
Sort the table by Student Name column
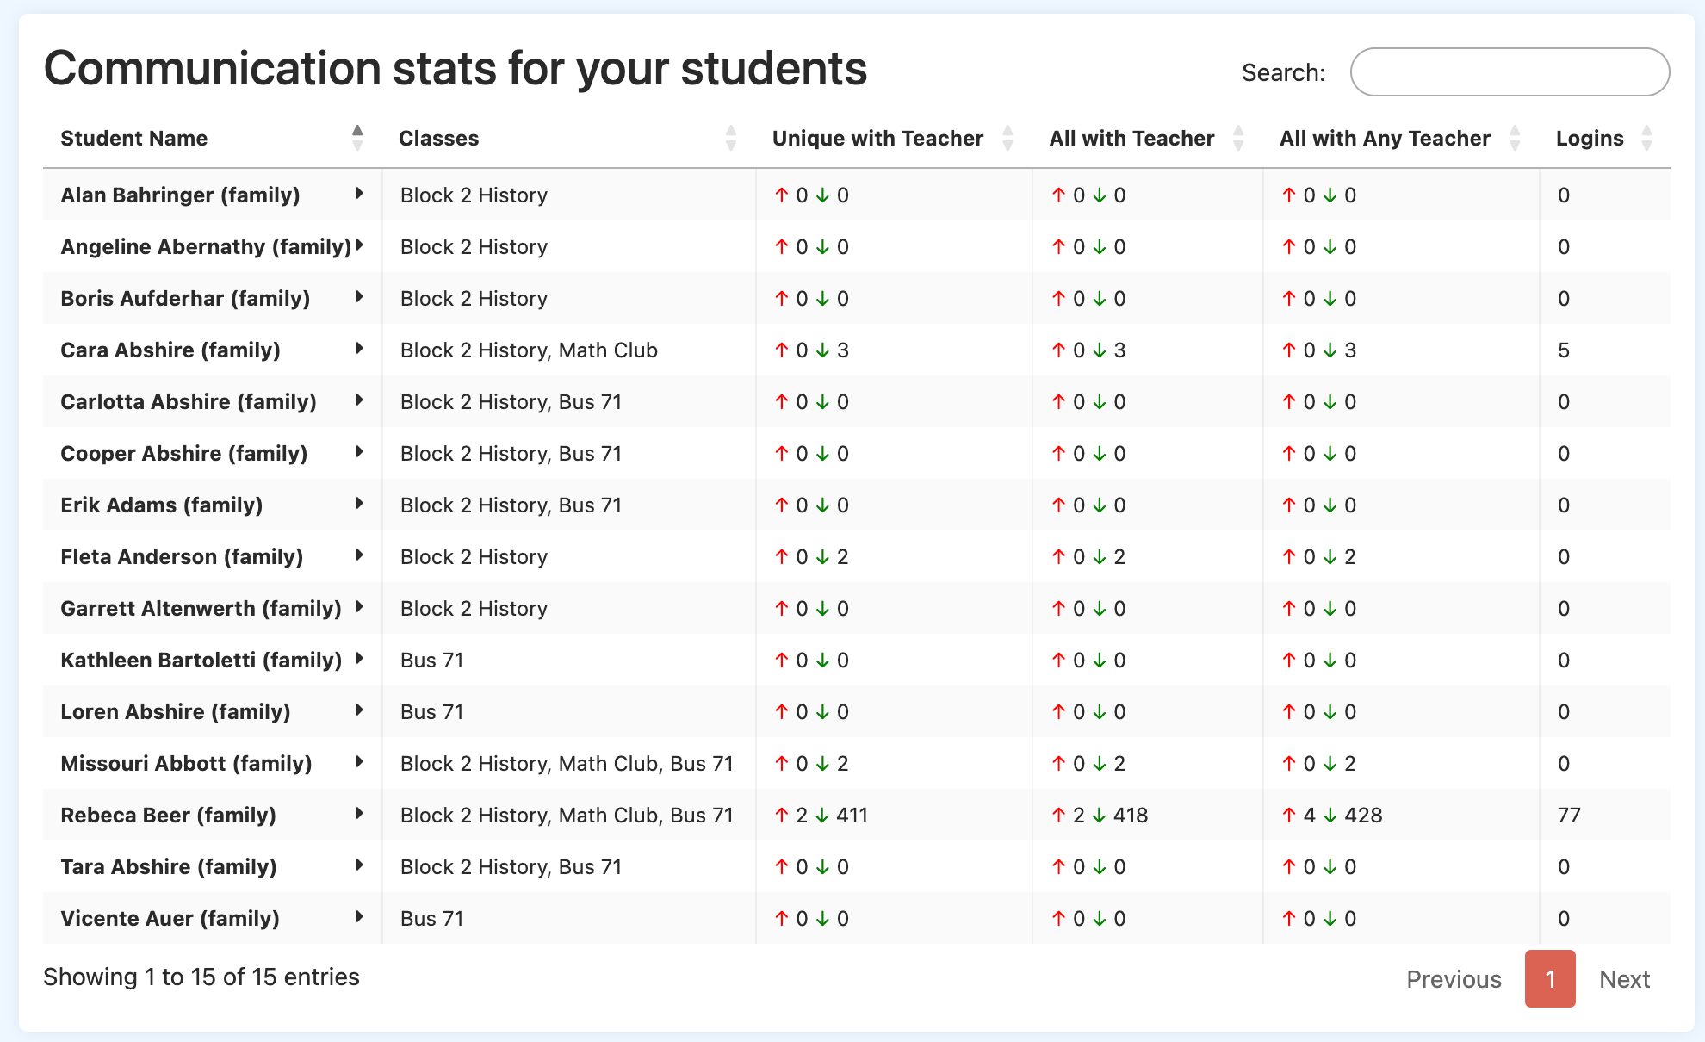(x=357, y=138)
